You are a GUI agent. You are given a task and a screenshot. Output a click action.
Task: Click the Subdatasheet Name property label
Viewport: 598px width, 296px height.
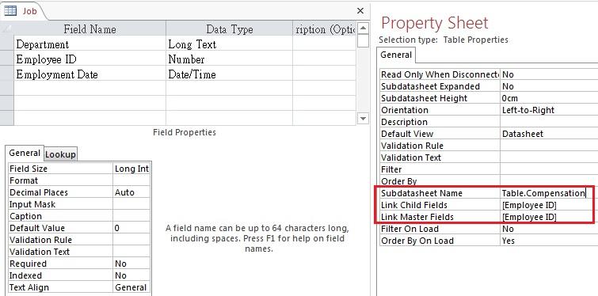tap(421, 193)
